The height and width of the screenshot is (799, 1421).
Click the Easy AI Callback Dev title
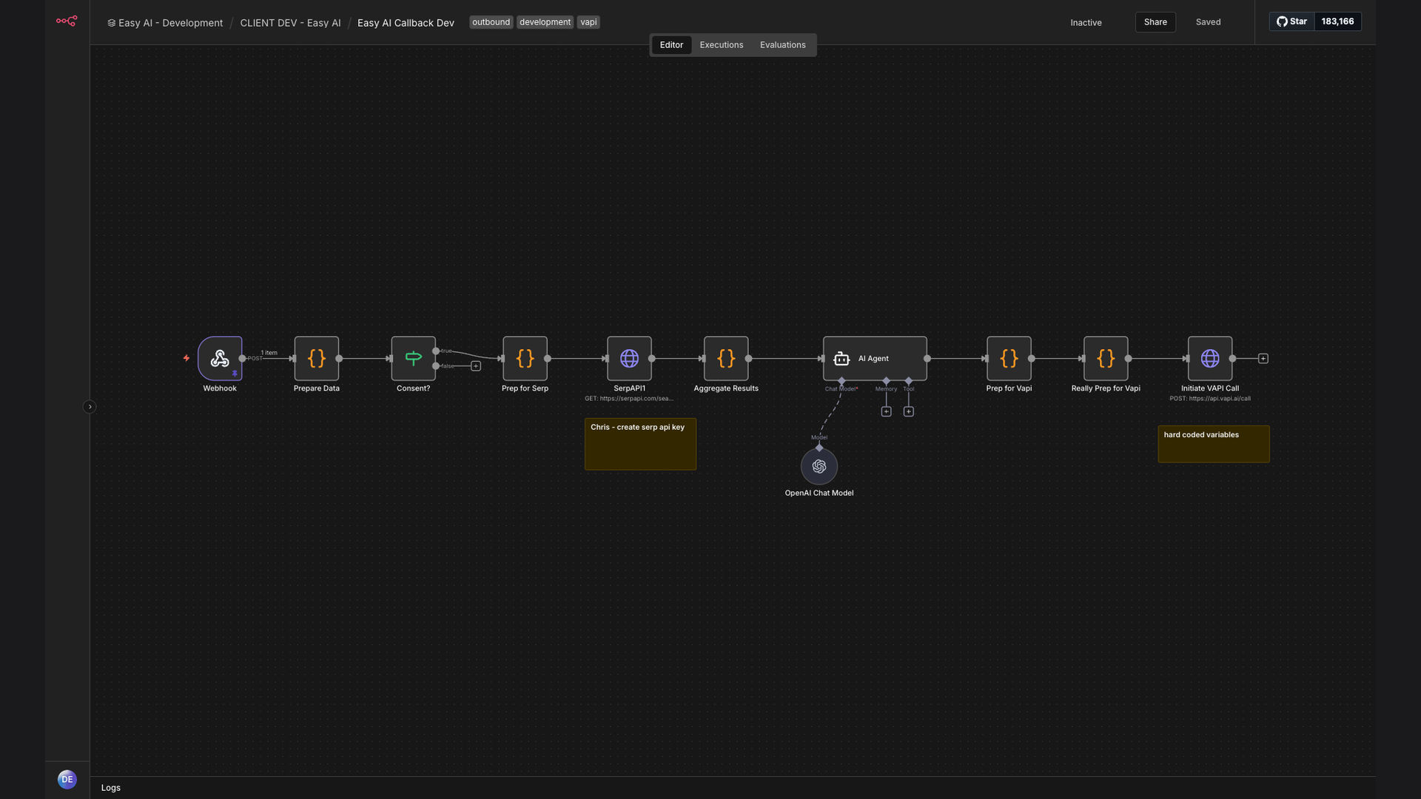point(406,23)
